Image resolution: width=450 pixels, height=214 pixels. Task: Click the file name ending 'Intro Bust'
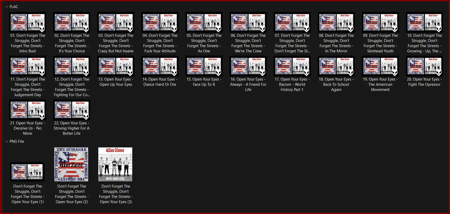click(x=28, y=43)
